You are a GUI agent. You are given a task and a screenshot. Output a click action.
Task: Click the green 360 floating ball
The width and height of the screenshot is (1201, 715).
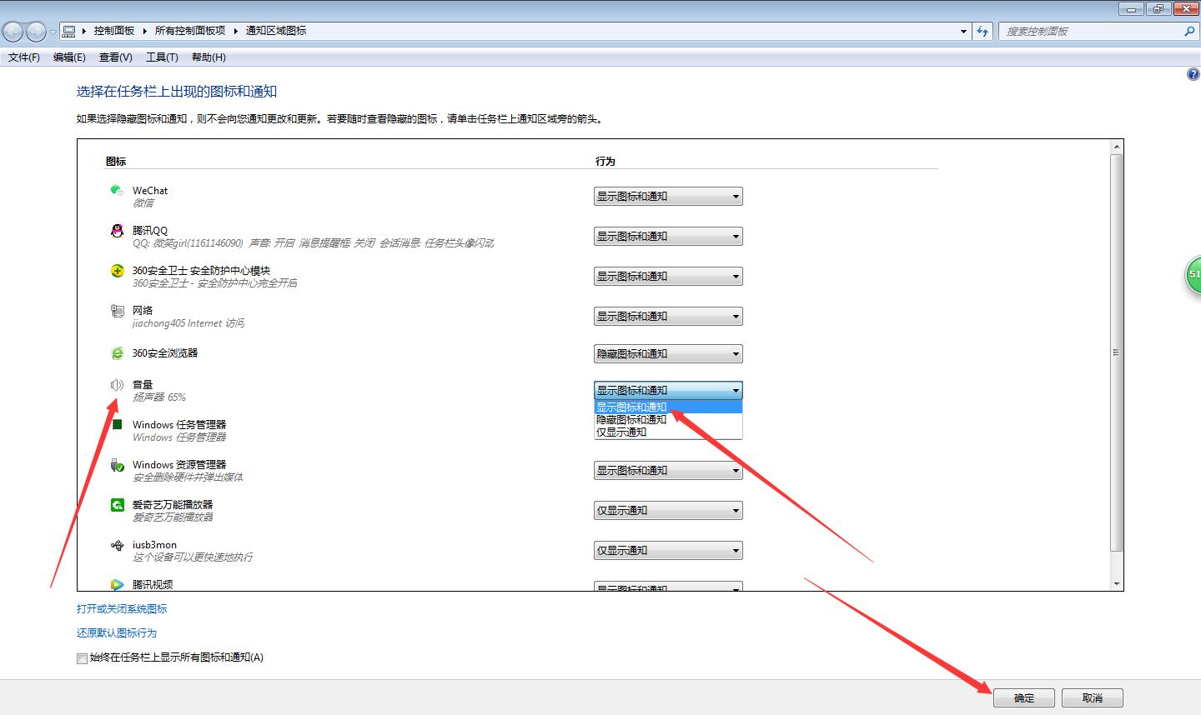pos(1193,276)
